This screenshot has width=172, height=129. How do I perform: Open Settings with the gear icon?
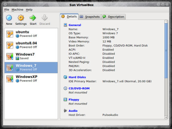pos(21,18)
